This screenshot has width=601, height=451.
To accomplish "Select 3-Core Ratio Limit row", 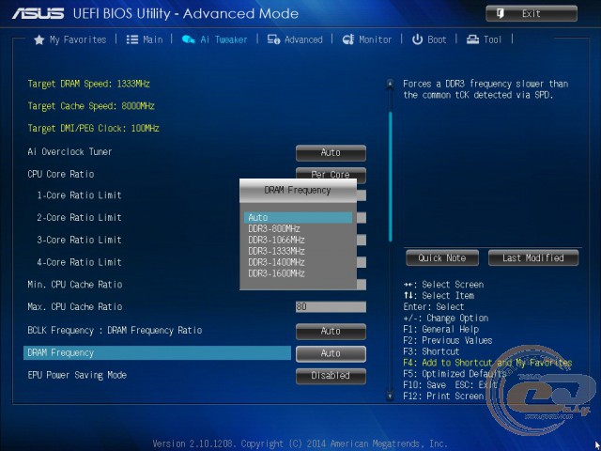I will [79, 241].
